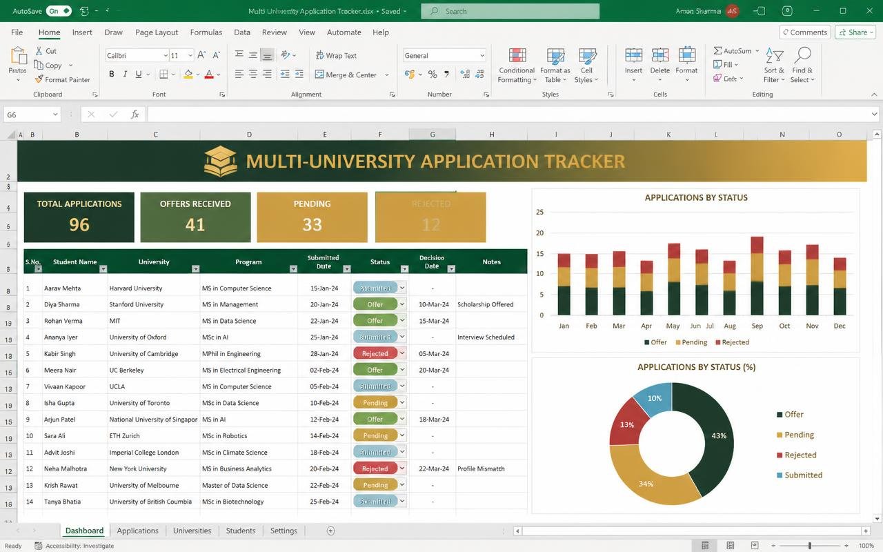Open Find & Select
Viewport: 883px width, 552px height.
pyautogui.click(x=802, y=66)
